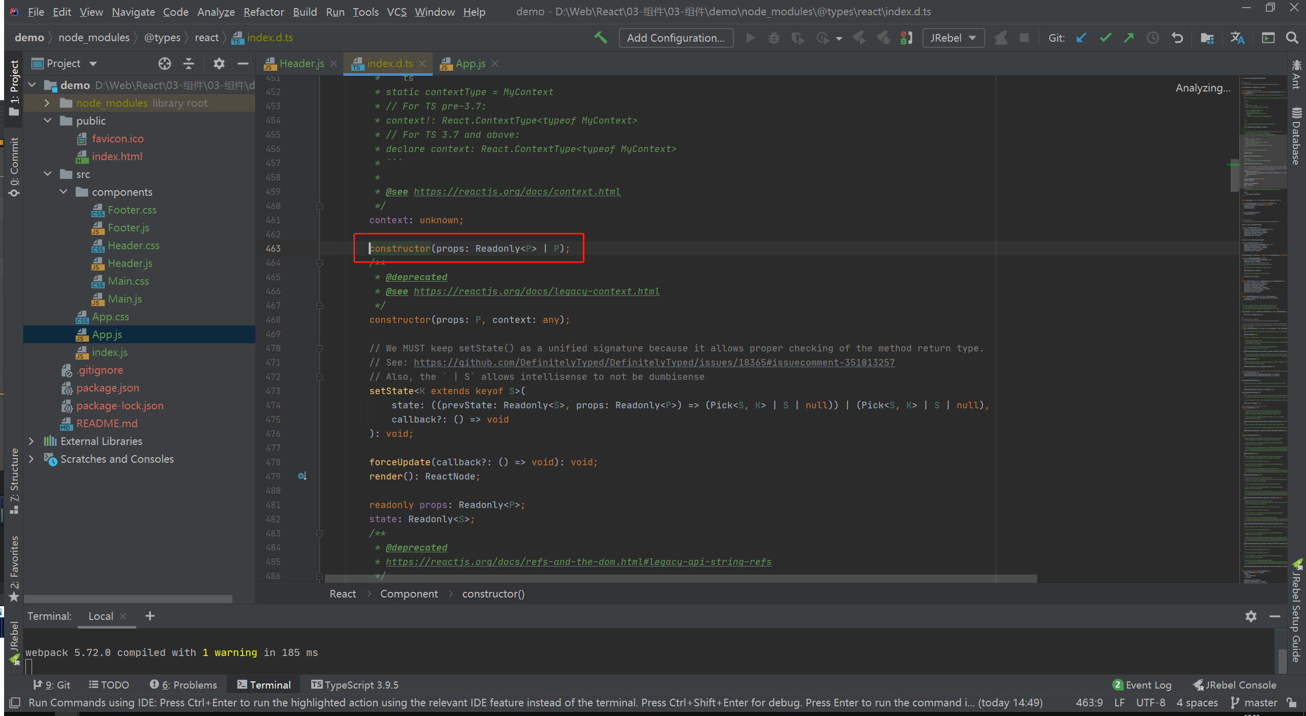
Task: Toggle the Database tool window on right
Action: click(x=1296, y=136)
